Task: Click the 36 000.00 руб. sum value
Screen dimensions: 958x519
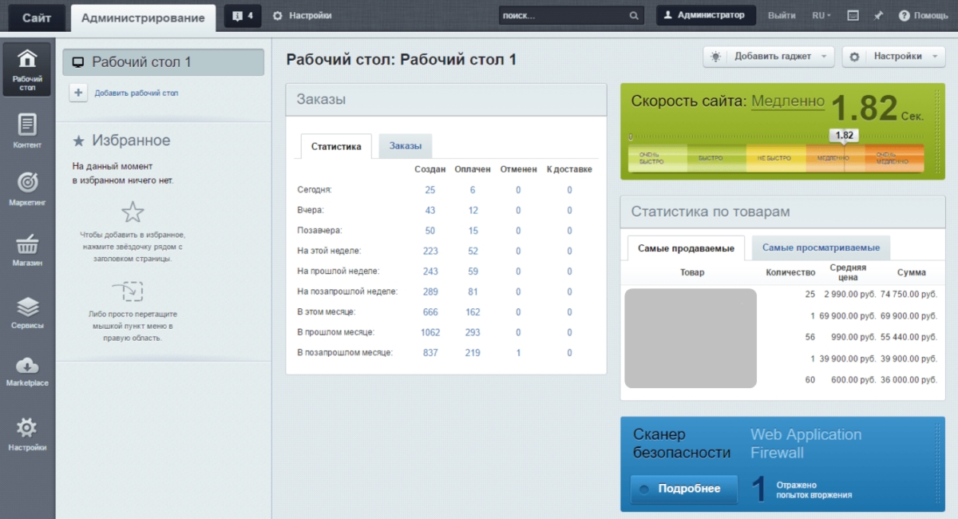Action: 909,380
